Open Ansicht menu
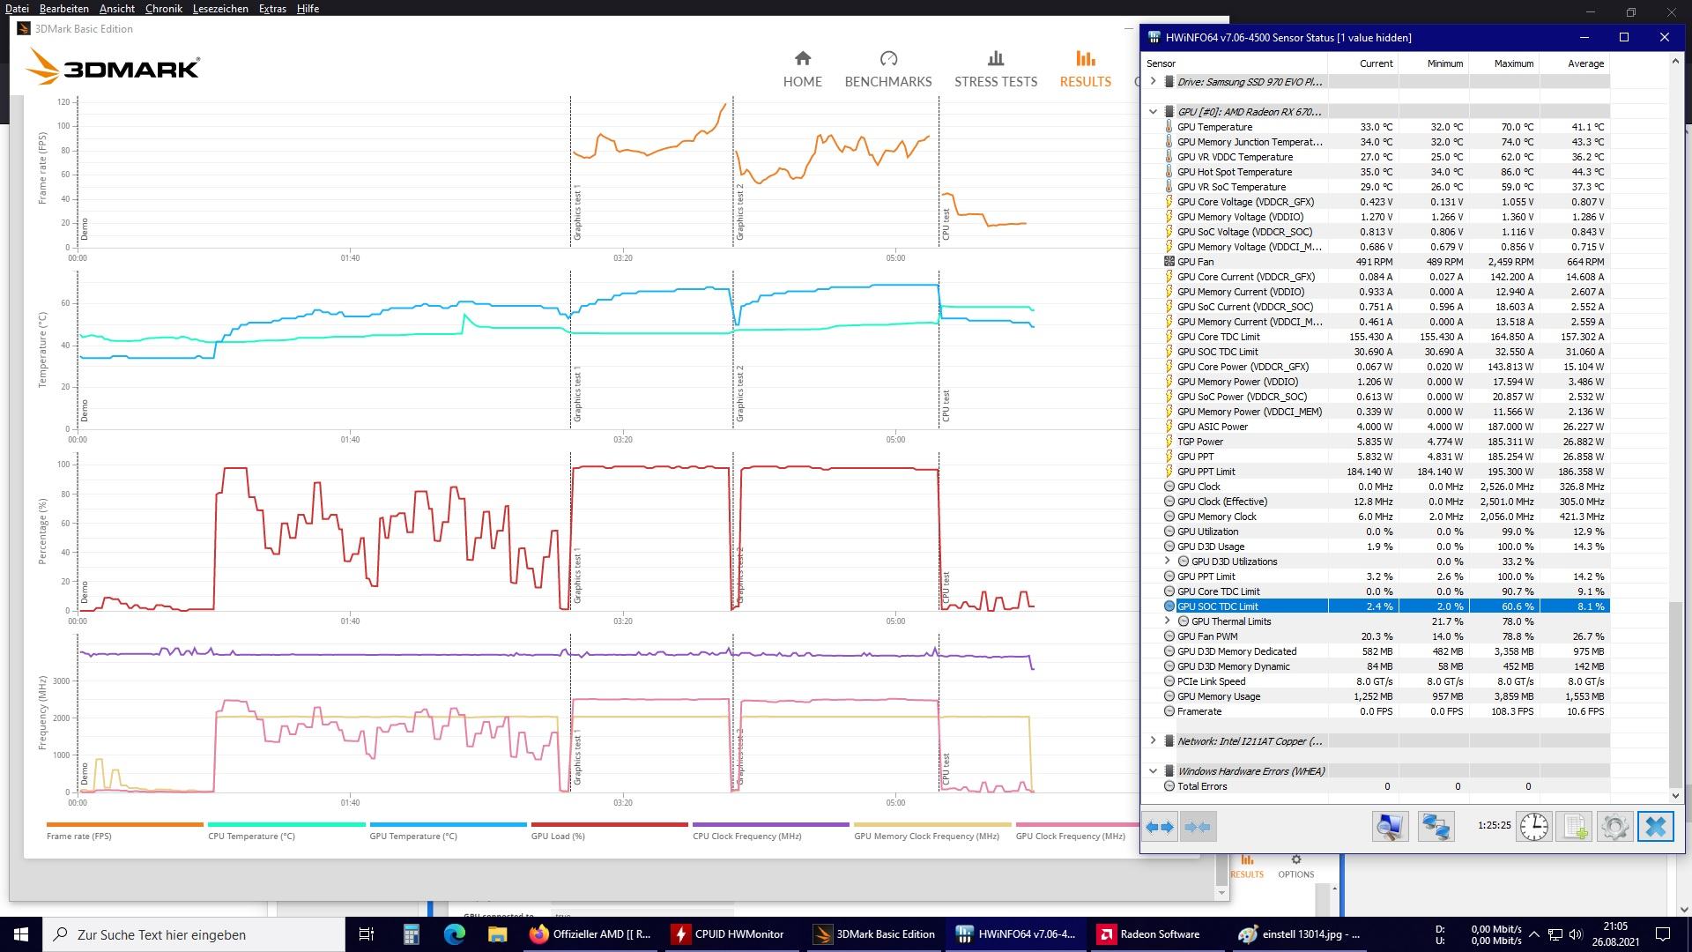The image size is (1692, 952). pos(117,8)
